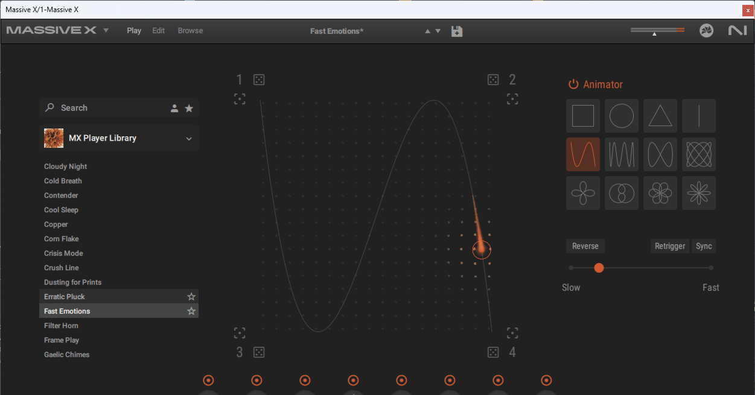Screen dimensions: 755x395
Task: Click the round leaf icon in header
Action: (x=706, y=30)
